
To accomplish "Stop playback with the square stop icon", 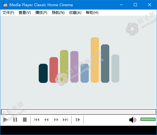I will pos(25,120).
